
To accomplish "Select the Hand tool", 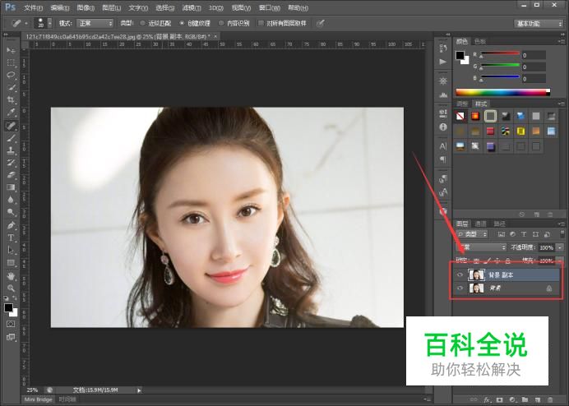I will tap(11, 275).
